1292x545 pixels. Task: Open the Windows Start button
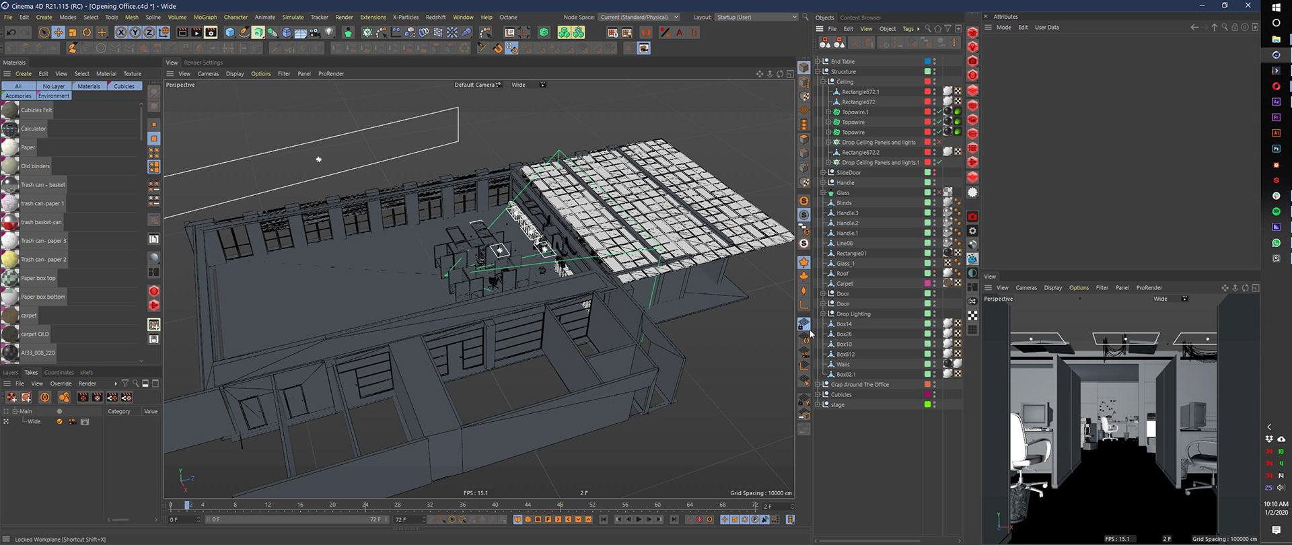click(1276, 7)
